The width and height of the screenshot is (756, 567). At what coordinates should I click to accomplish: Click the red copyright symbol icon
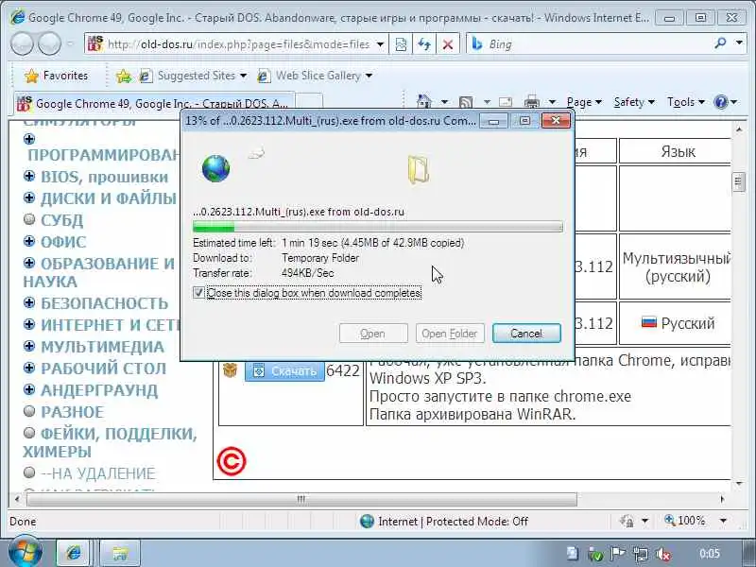tap(232, 461)
